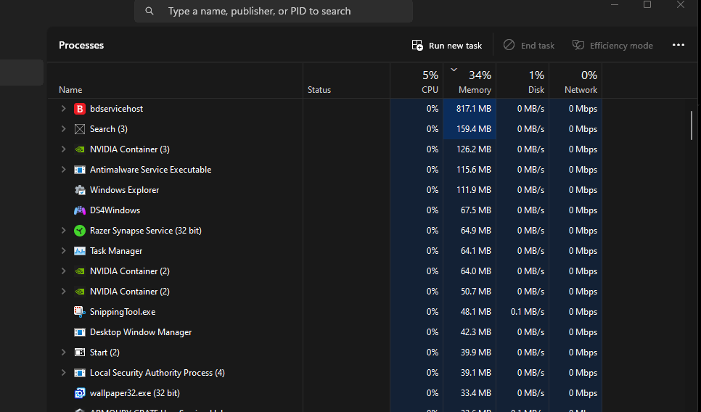This screenshot has width=701, height=412.
Task: Toggle Efficiency mode button
Action: pyautogui.click(x=612, y=45)
